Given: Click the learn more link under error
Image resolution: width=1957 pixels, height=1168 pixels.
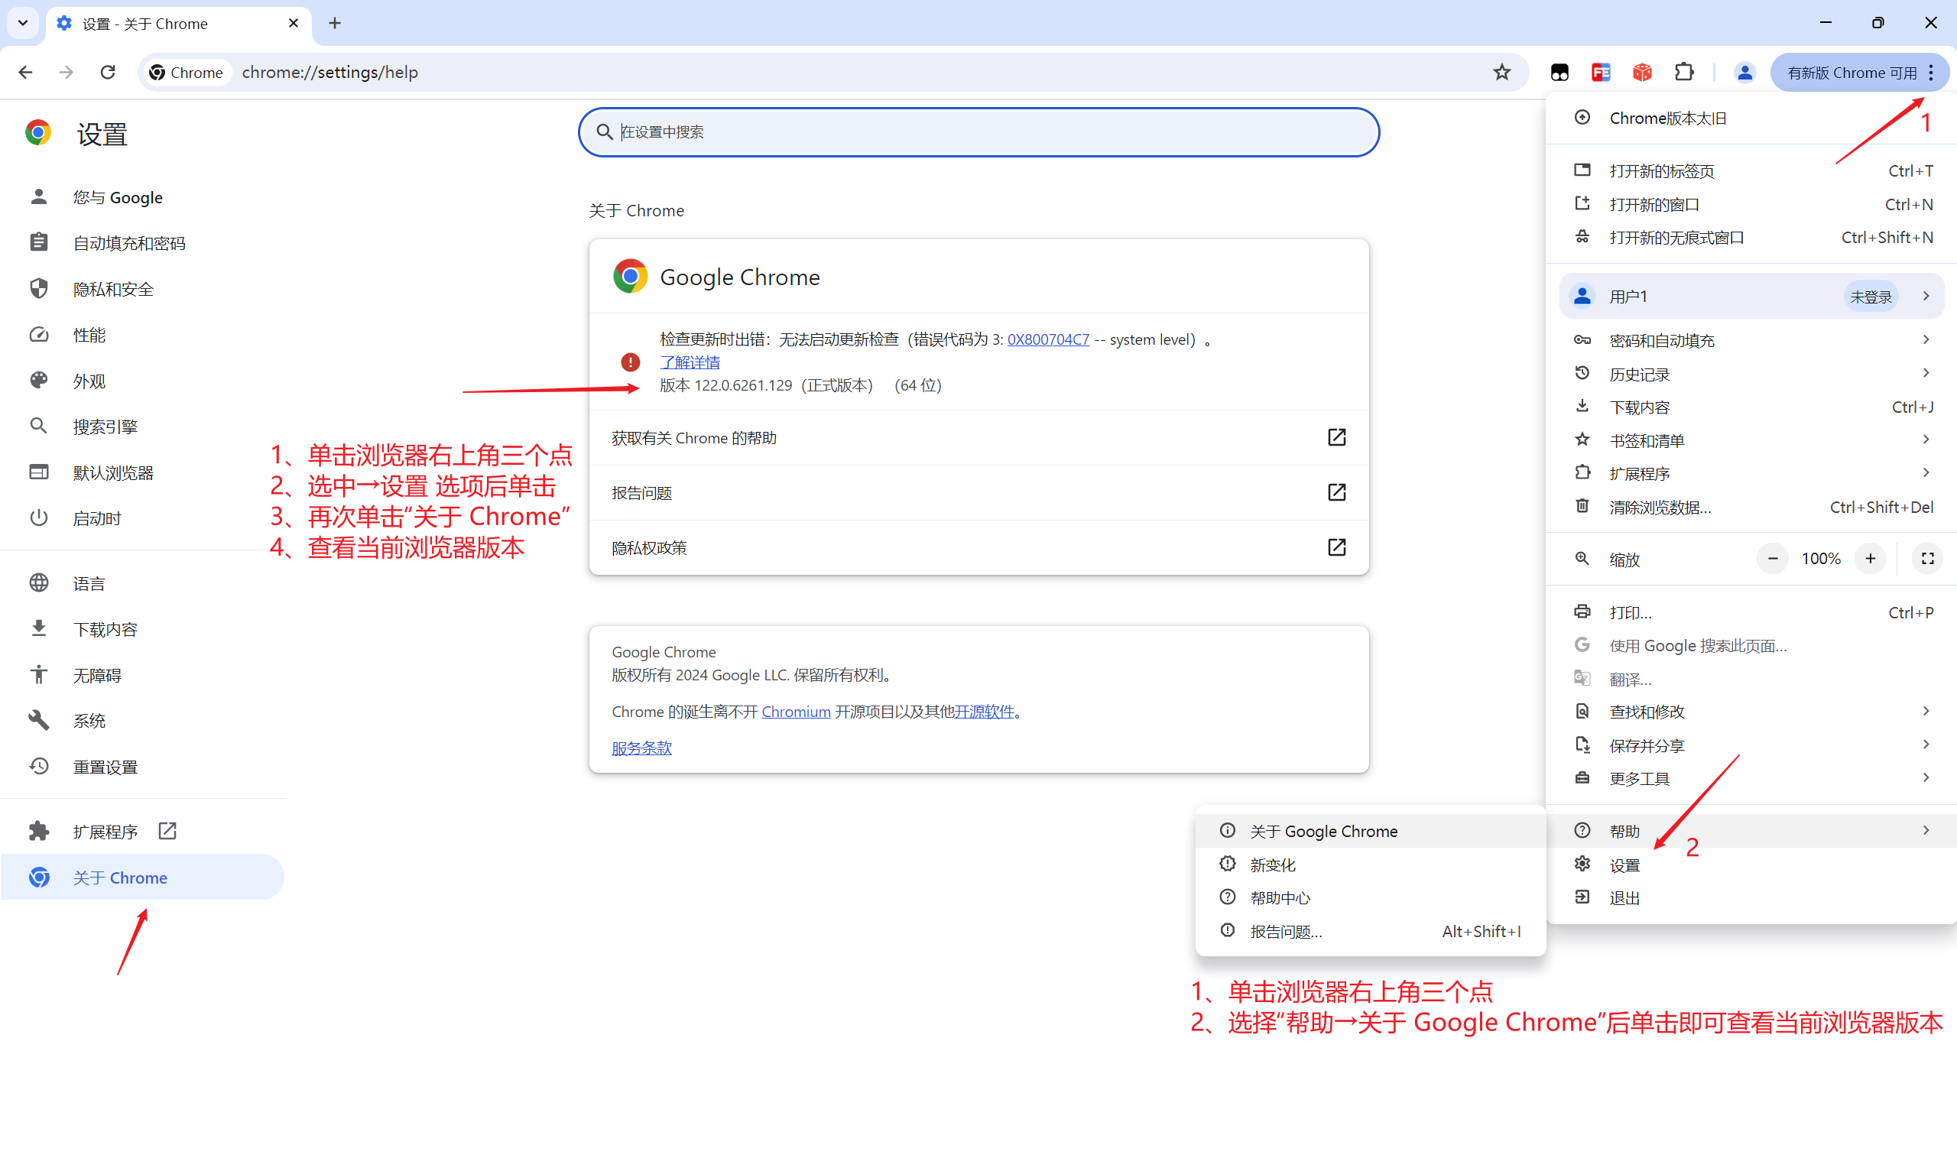Looking at the screenshot, I should click(690, 362).
